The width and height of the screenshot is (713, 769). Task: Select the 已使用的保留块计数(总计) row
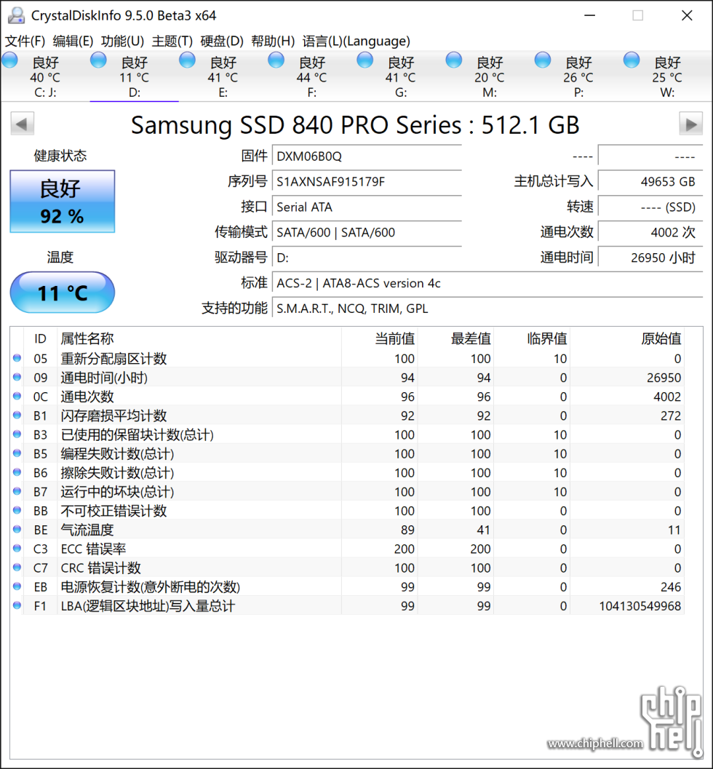(347, 434)
